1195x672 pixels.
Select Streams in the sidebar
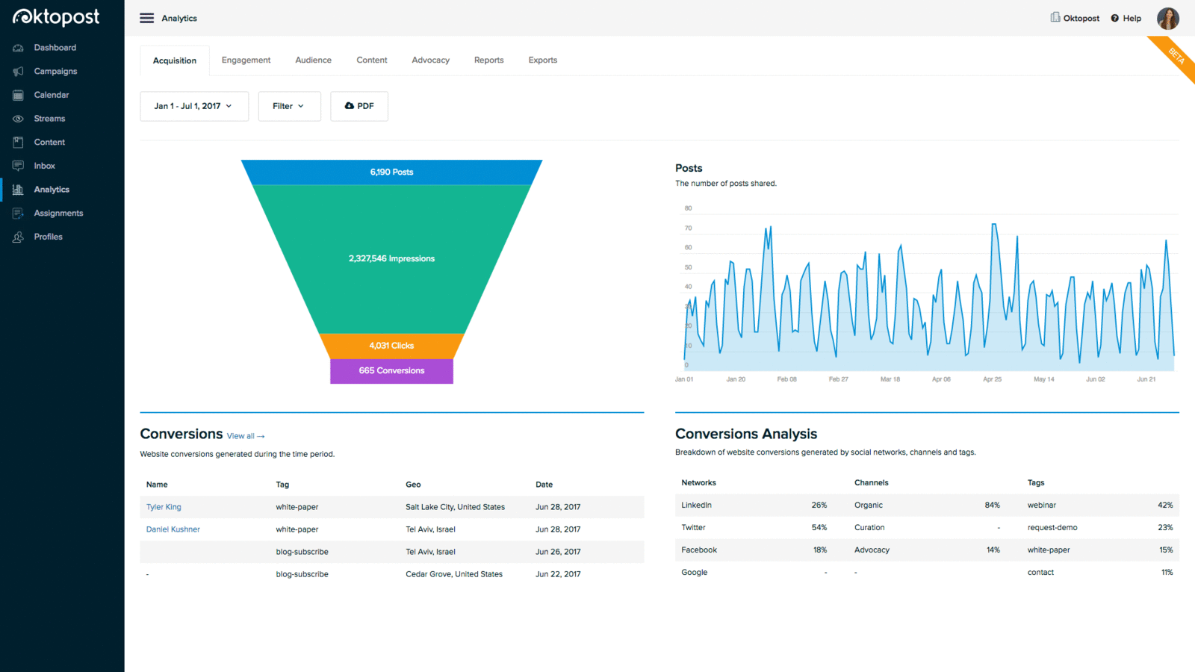tap(49, 118)
